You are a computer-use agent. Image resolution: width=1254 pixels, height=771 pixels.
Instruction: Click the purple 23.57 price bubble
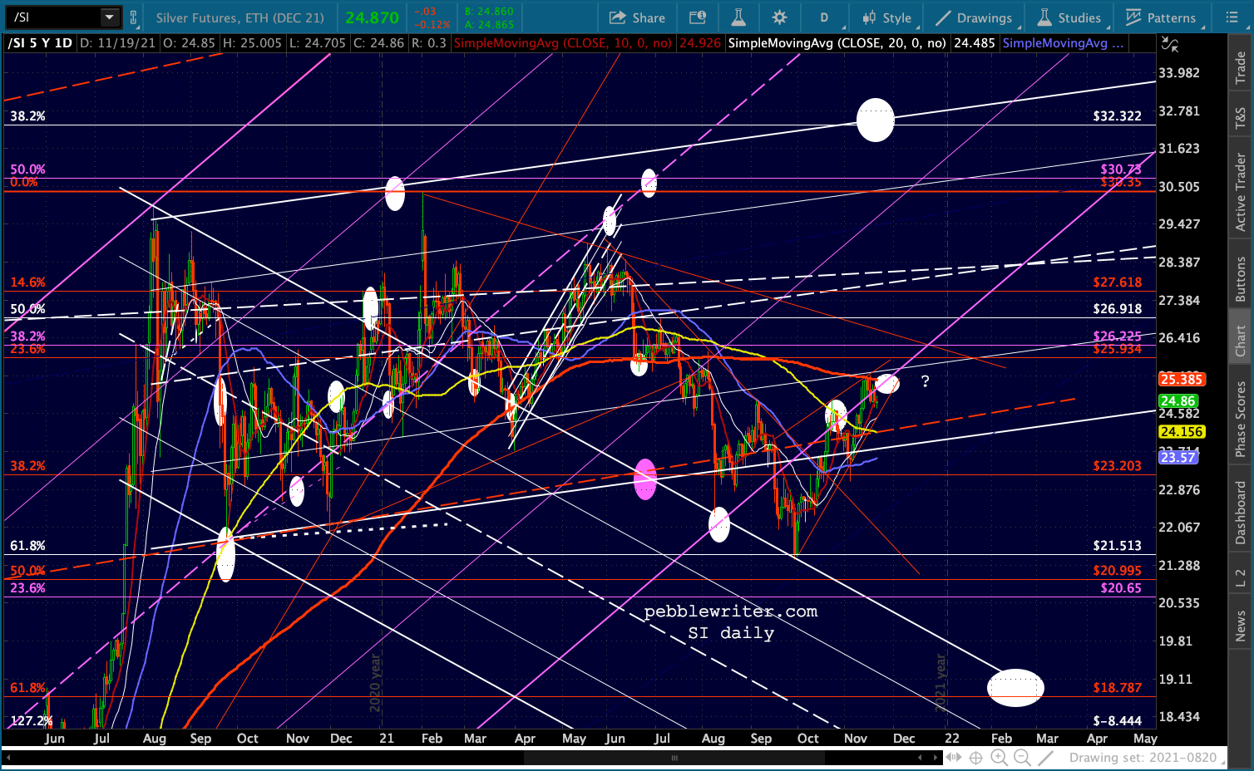pyautogui.click(x=1178, y=458)
